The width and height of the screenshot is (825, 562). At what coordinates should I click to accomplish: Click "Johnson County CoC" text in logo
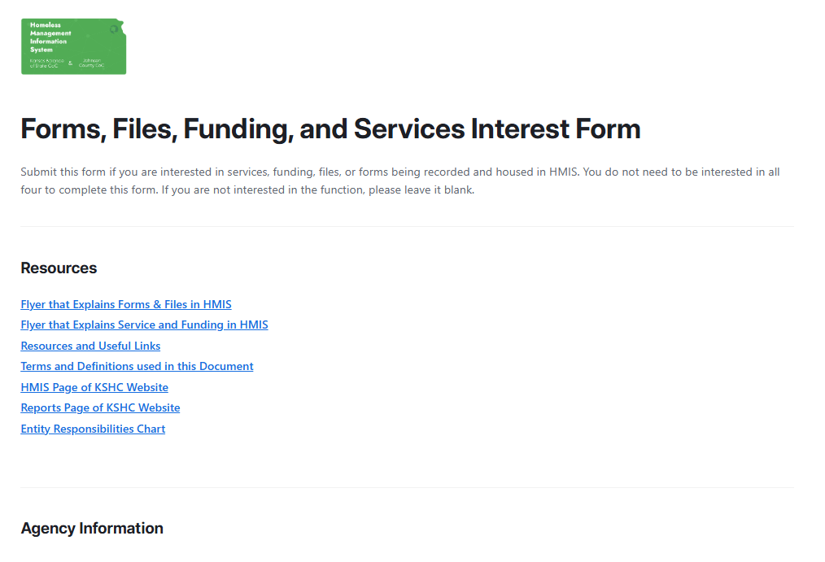tap(92, 63)
